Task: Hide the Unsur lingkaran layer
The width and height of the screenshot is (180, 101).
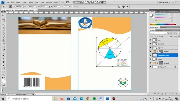Action: tap(151, 55)
